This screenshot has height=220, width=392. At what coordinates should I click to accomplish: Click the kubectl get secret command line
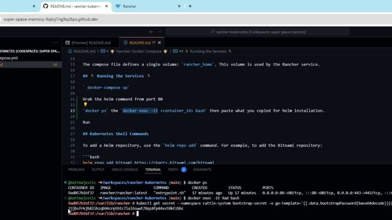tap(264, 204)
